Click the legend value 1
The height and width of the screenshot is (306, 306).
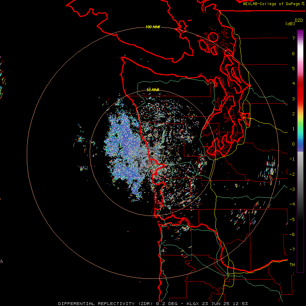click(293, 129)
